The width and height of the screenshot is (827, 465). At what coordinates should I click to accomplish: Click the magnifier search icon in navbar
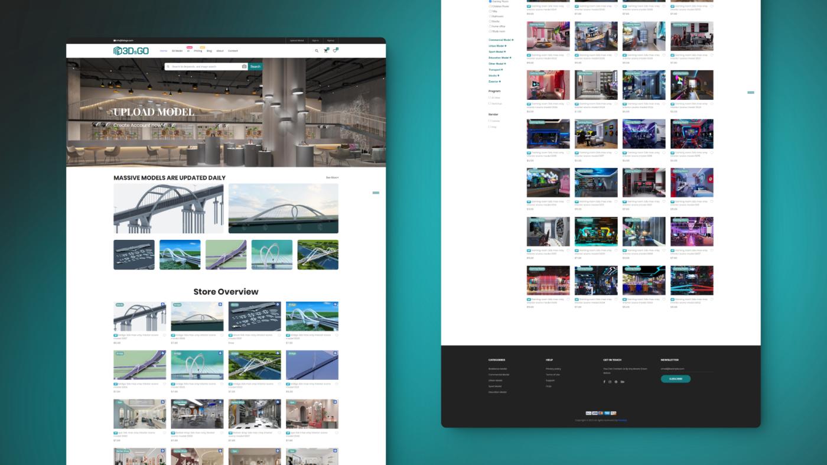[x=317, y=51]
